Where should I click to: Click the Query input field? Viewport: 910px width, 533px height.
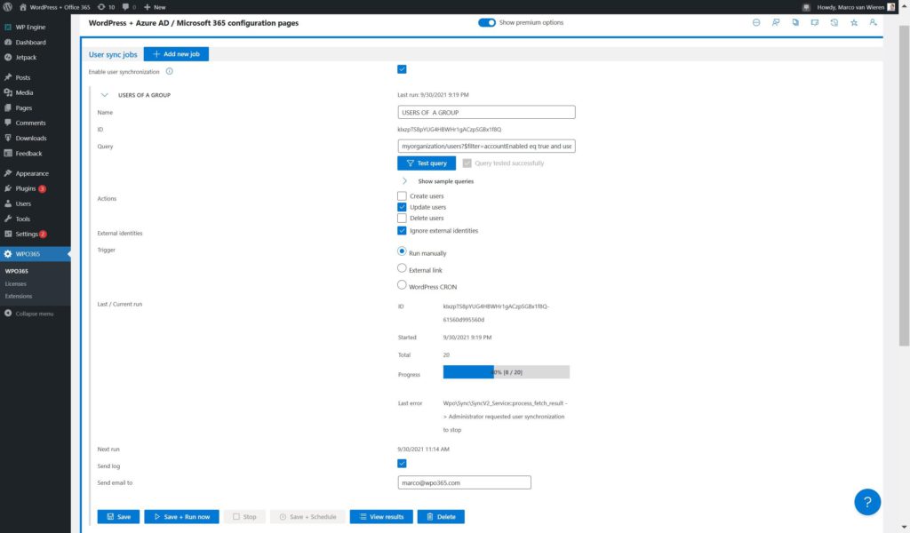click(x=486, y=147)
